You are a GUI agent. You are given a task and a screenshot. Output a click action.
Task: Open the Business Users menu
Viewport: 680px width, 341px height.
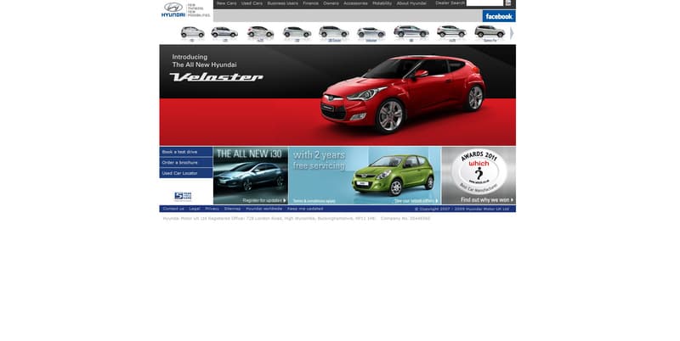tap(283, 3)
